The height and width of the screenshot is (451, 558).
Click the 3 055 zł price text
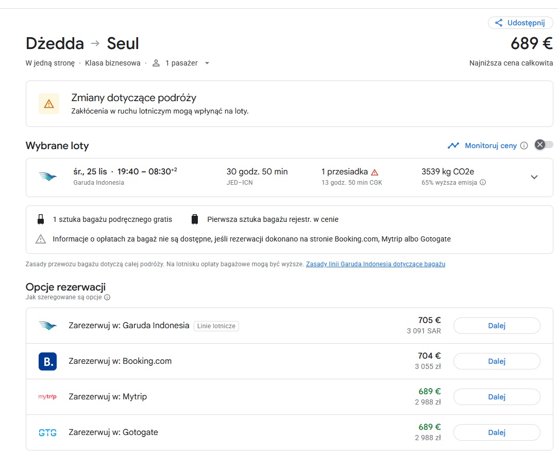pos(428,366)
